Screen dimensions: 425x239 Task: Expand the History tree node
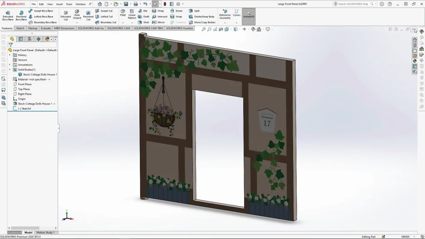tap(10, 55)
